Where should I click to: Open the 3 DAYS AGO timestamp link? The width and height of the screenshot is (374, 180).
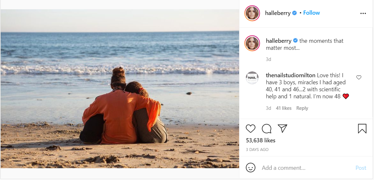click(x=257, y=150)
